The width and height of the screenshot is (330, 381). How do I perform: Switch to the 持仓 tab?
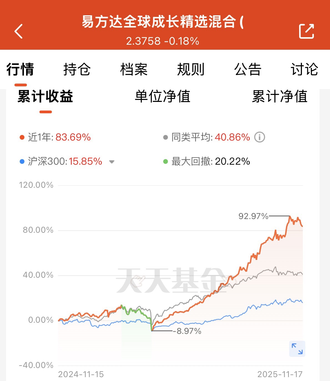77,69
